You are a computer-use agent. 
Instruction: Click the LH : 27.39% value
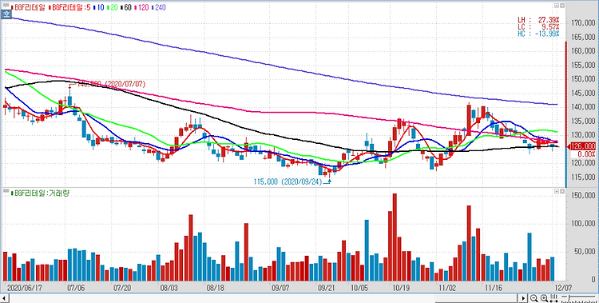pos(538,20)
